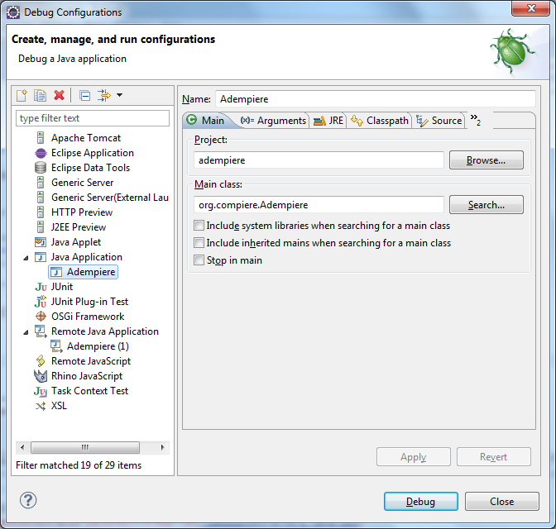Focus the type filter text field
The height and width of the screenshot is (529, 556).
pos(93,118)
